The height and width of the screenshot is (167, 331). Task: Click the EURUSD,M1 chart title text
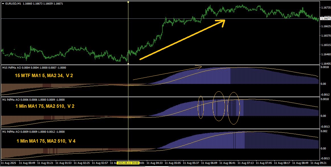tap(13, 4)
